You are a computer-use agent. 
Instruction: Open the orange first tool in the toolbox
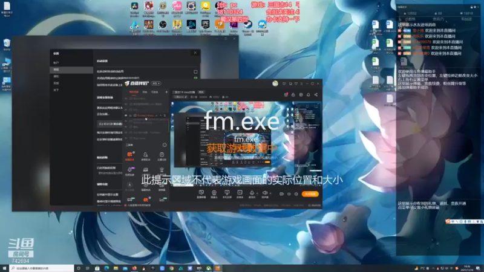[x=129, y=156]
